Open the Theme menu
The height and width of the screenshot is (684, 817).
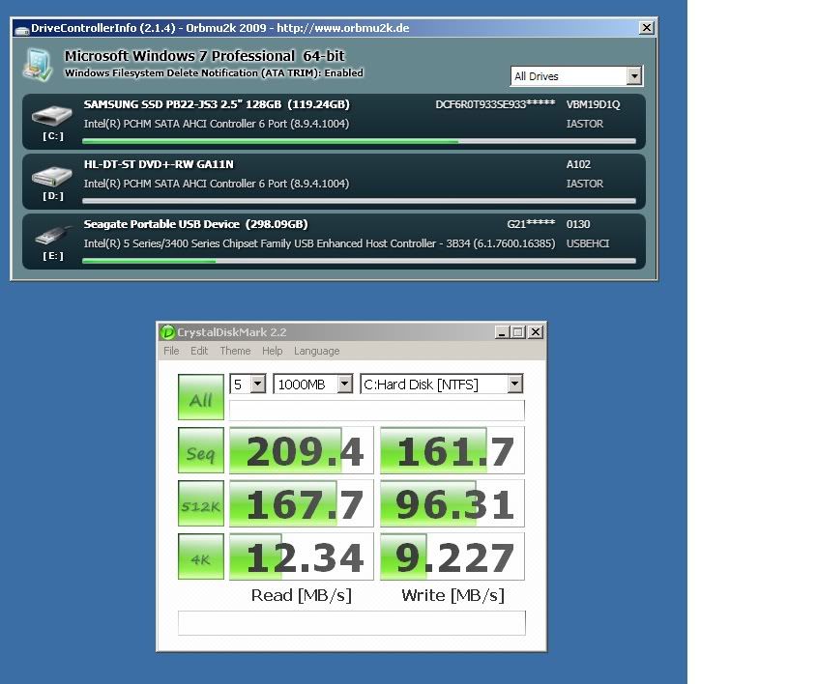coord(235,351)
